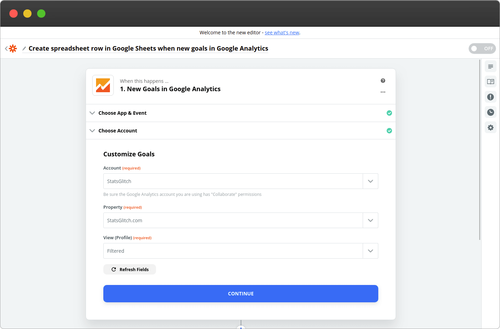
Task: Click step title '1. New Goals in Google Analytics'
Action: (170, 89)
